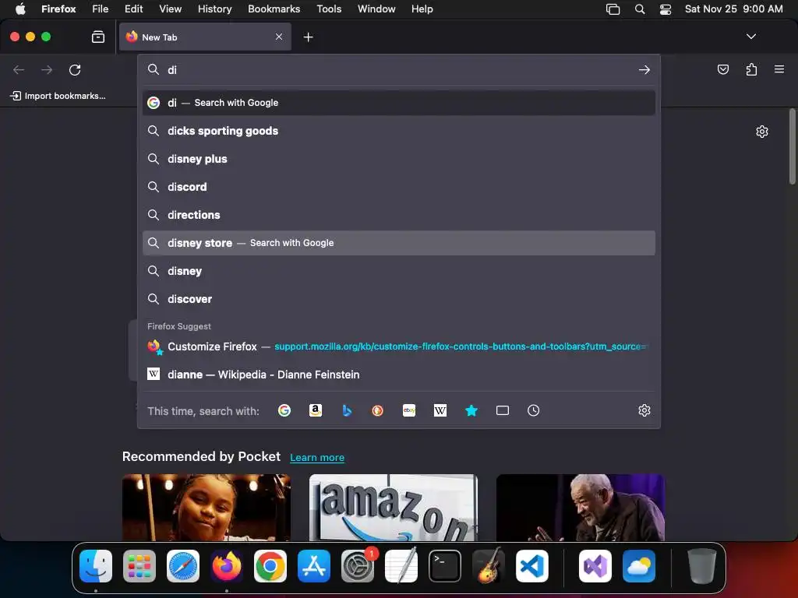The width and height of the screenshot is (798, 598).
Task: Open Firefox application hamburger menu
Action: pos(779,69)
